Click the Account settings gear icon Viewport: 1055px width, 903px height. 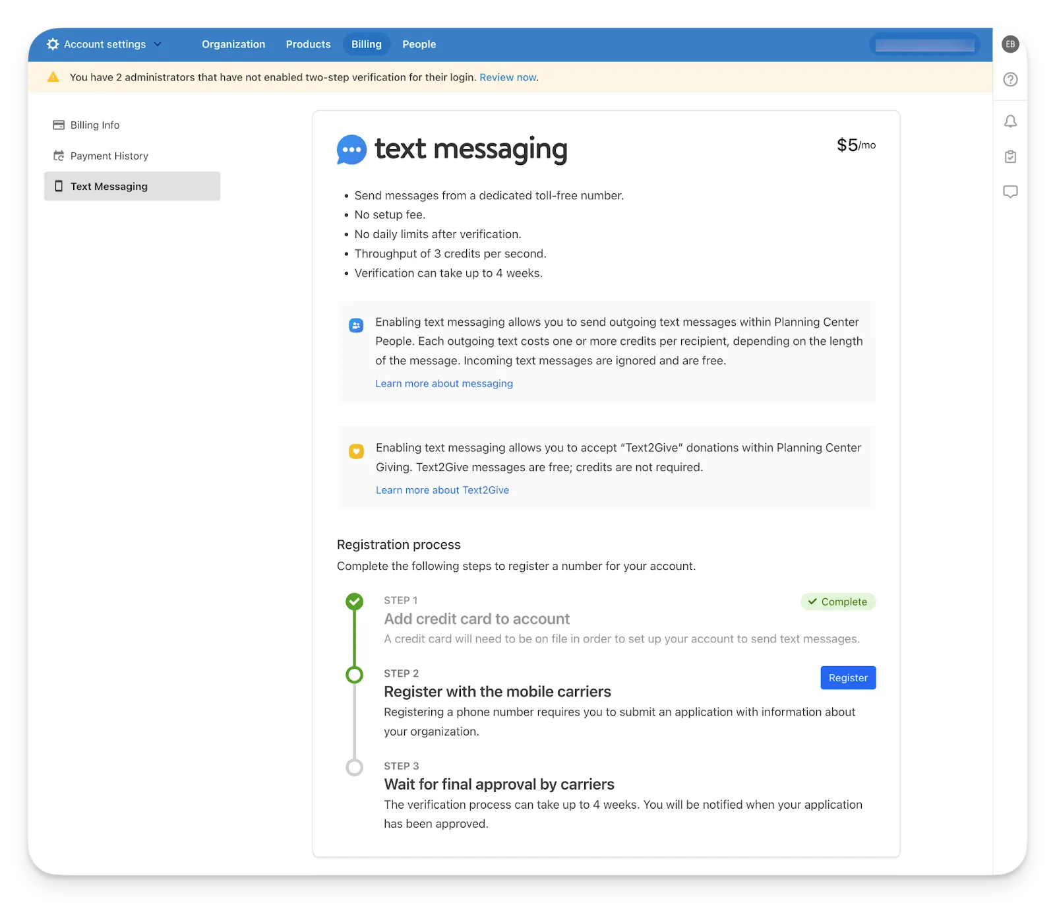click(53, 44)
